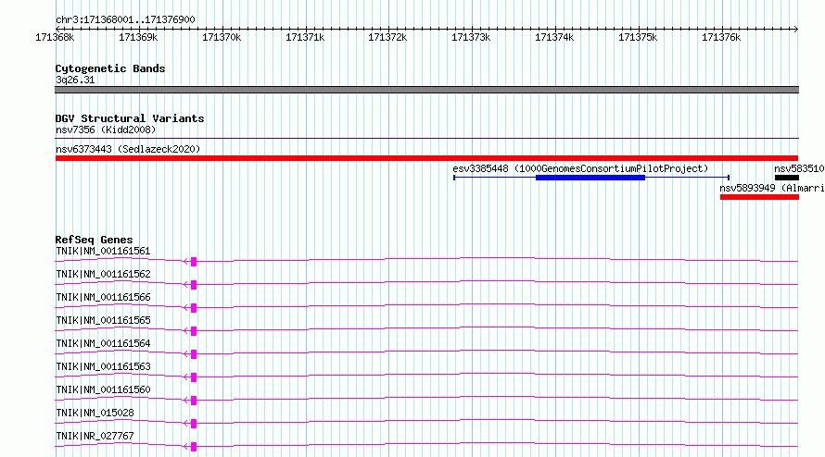The image size is (825, 457).
Task: Open transcript TNIK|NM_001161566
Action: tap(103, 297)
